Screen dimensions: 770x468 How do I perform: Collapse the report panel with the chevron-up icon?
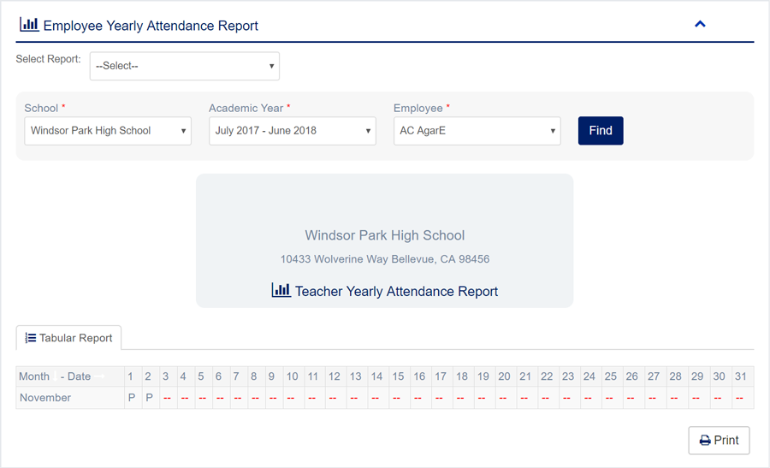(x=700, y=25)
